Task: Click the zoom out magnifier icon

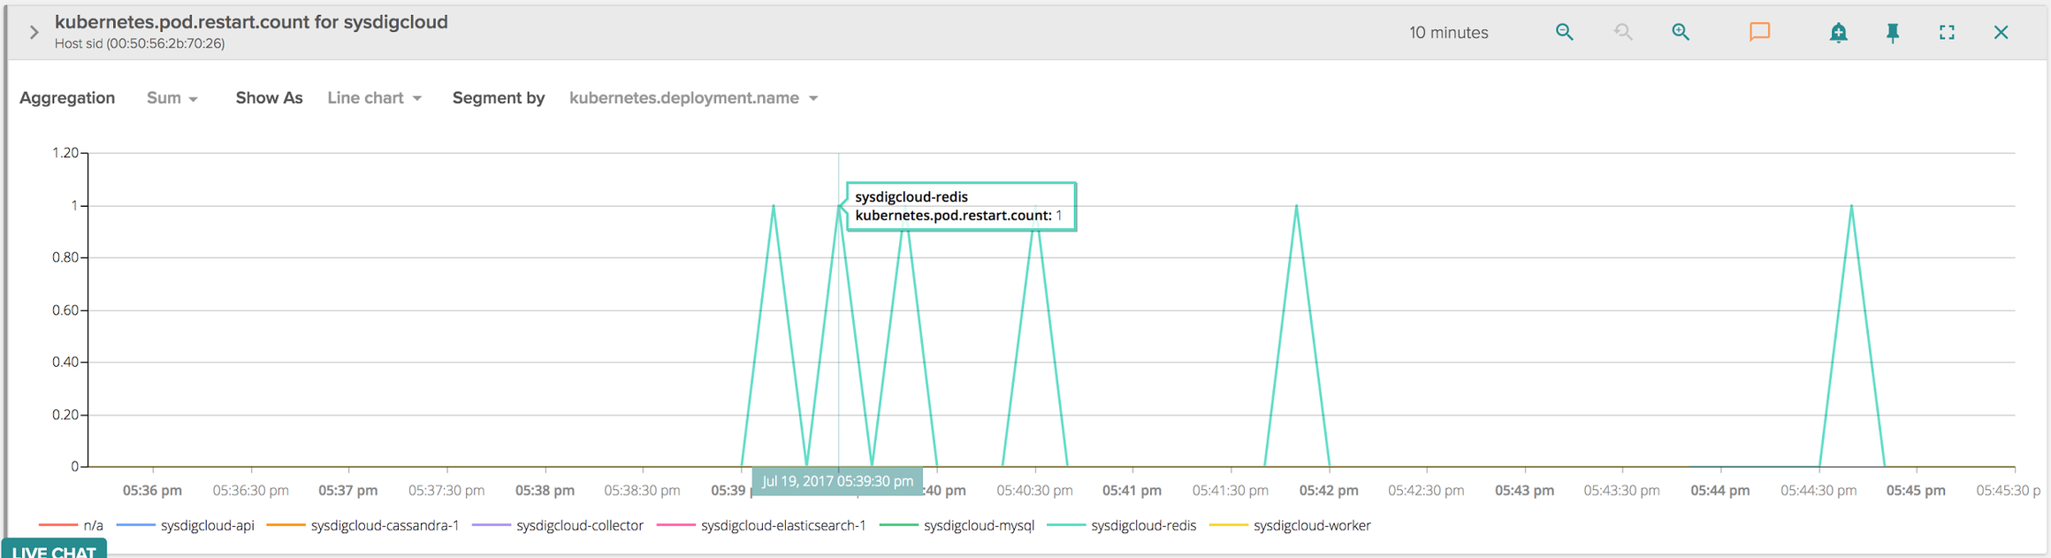Action: (1564, 32)
